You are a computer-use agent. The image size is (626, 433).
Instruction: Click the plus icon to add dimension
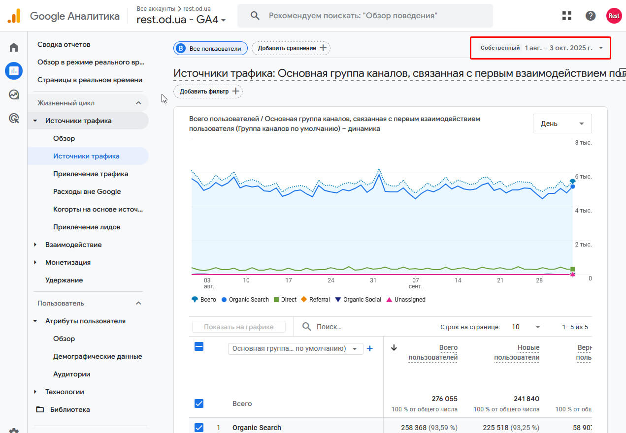pos(370,348)
